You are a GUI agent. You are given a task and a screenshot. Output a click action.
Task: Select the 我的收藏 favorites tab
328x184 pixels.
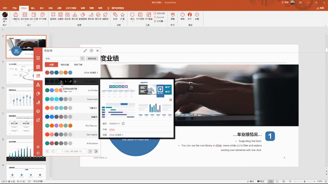tap(65, 65)
